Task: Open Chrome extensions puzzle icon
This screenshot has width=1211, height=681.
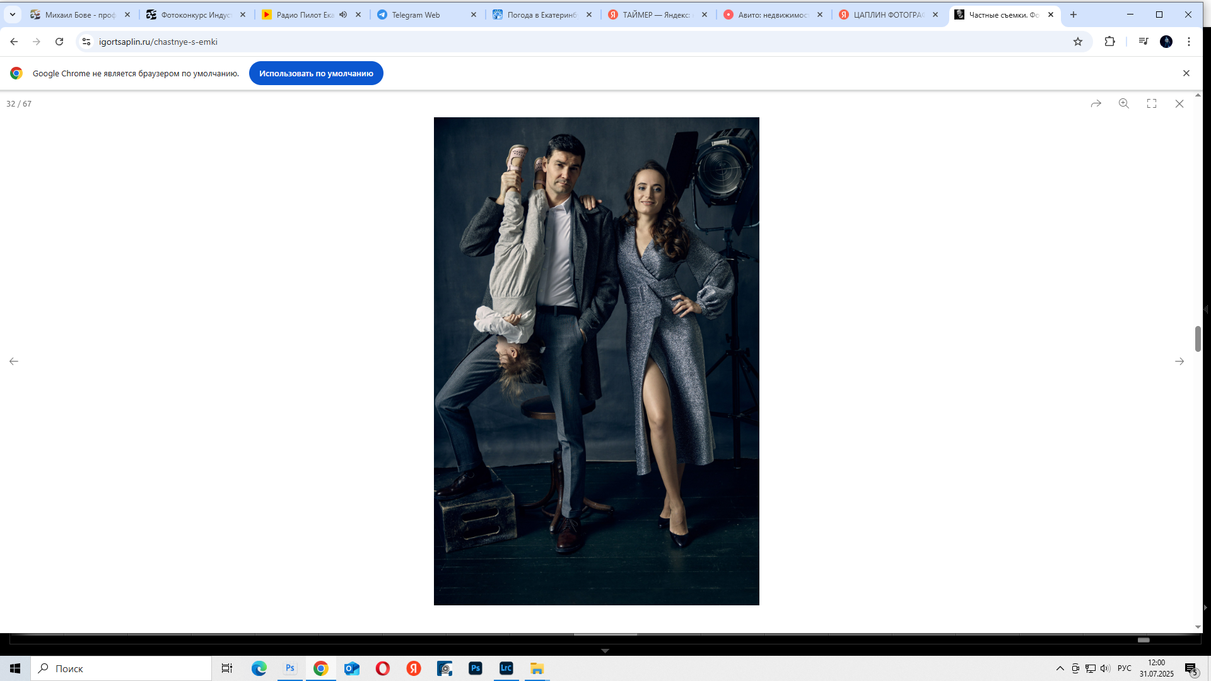Action: pyautogui.click(x=1110, y=42)
